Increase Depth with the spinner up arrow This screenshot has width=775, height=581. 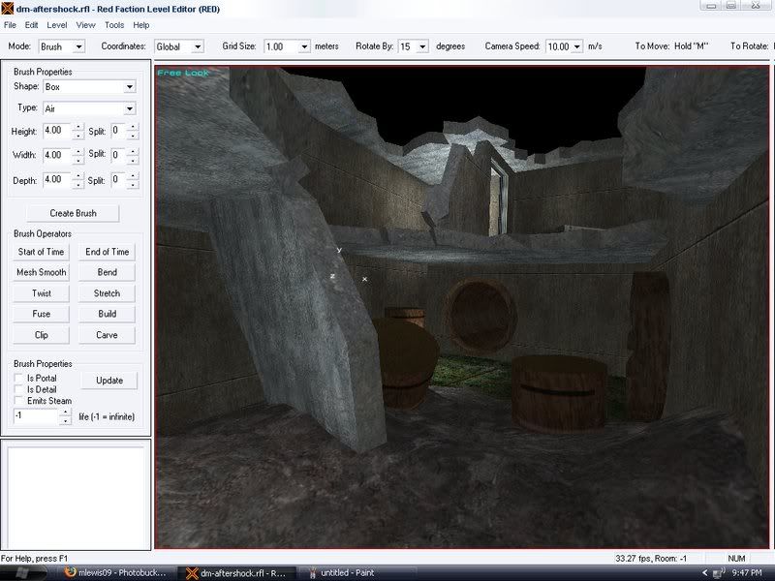click(78, 176)
